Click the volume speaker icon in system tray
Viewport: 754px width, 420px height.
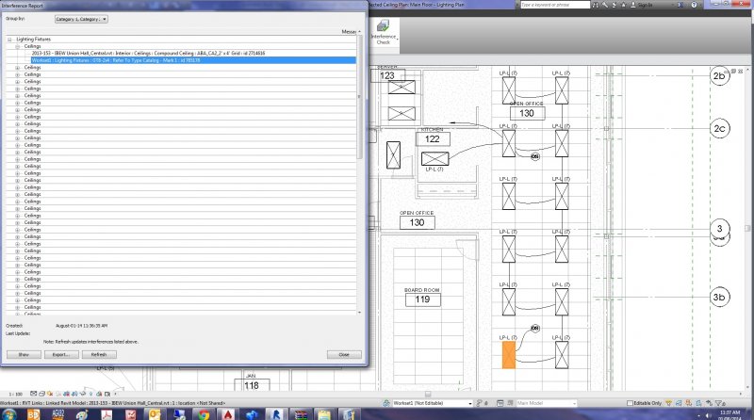pos(708,415)
